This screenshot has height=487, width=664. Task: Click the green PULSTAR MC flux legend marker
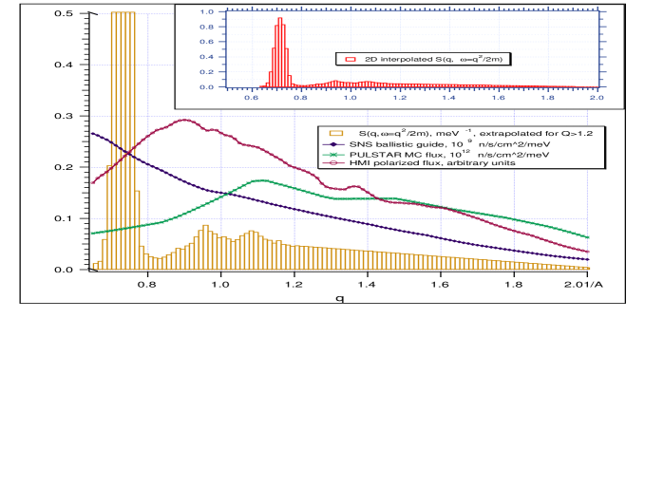pyautogui.click(x=332, y=155)
